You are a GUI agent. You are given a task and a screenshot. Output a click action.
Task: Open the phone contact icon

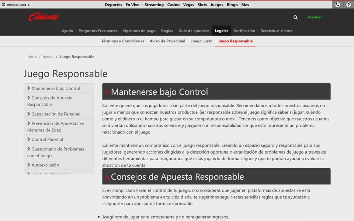337,4
